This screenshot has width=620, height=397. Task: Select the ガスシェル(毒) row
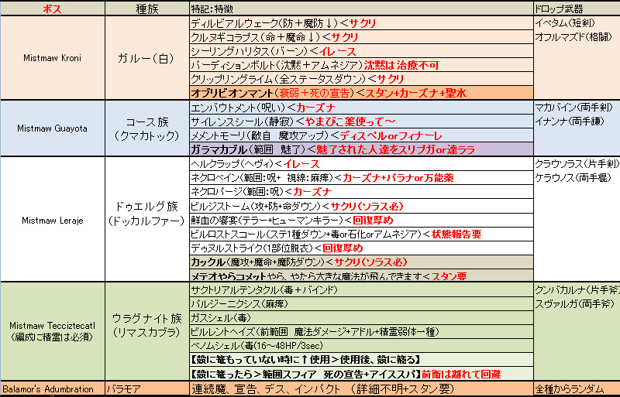361,317
